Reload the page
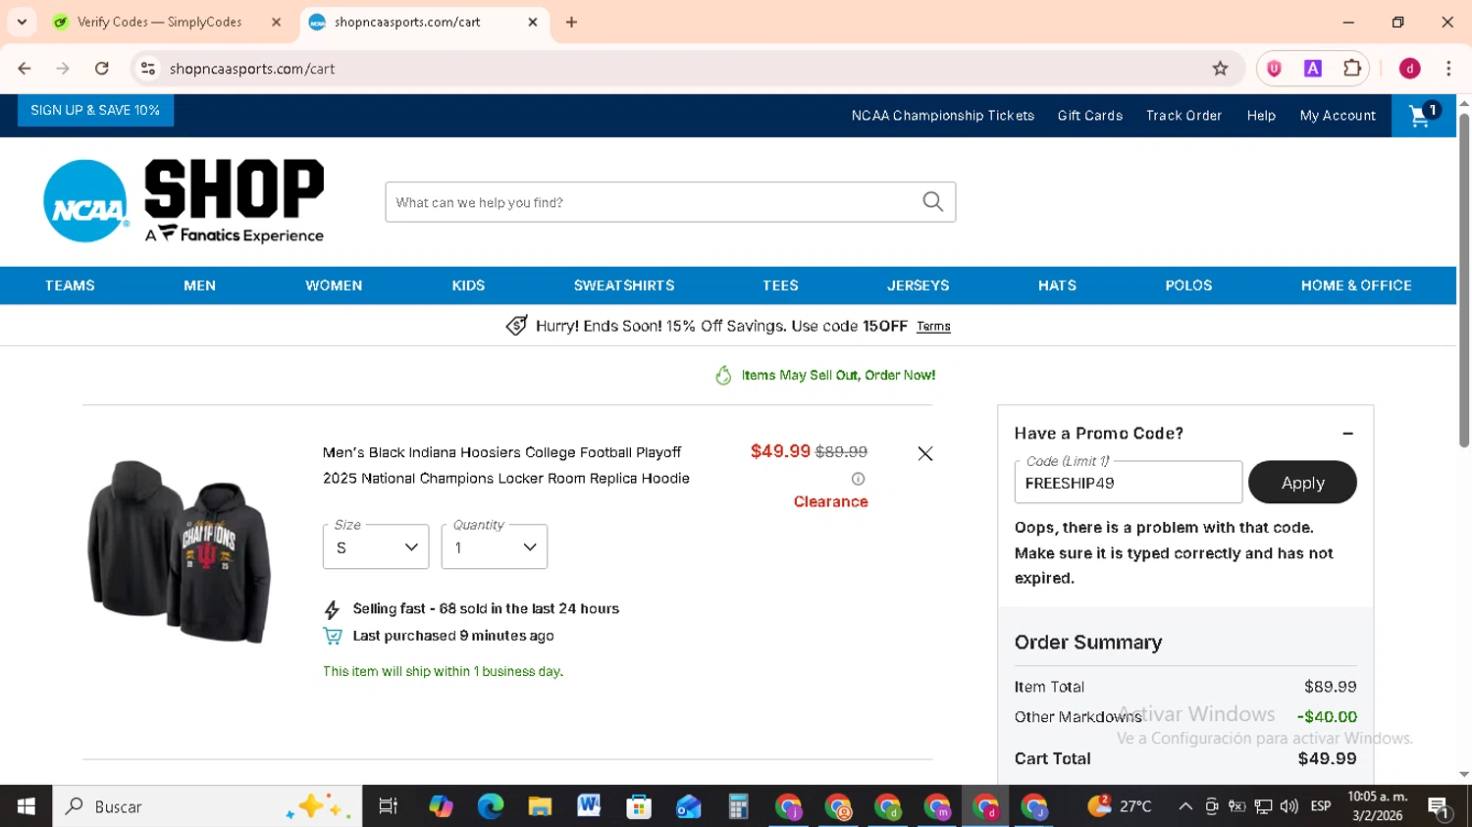 pos(102,69)
